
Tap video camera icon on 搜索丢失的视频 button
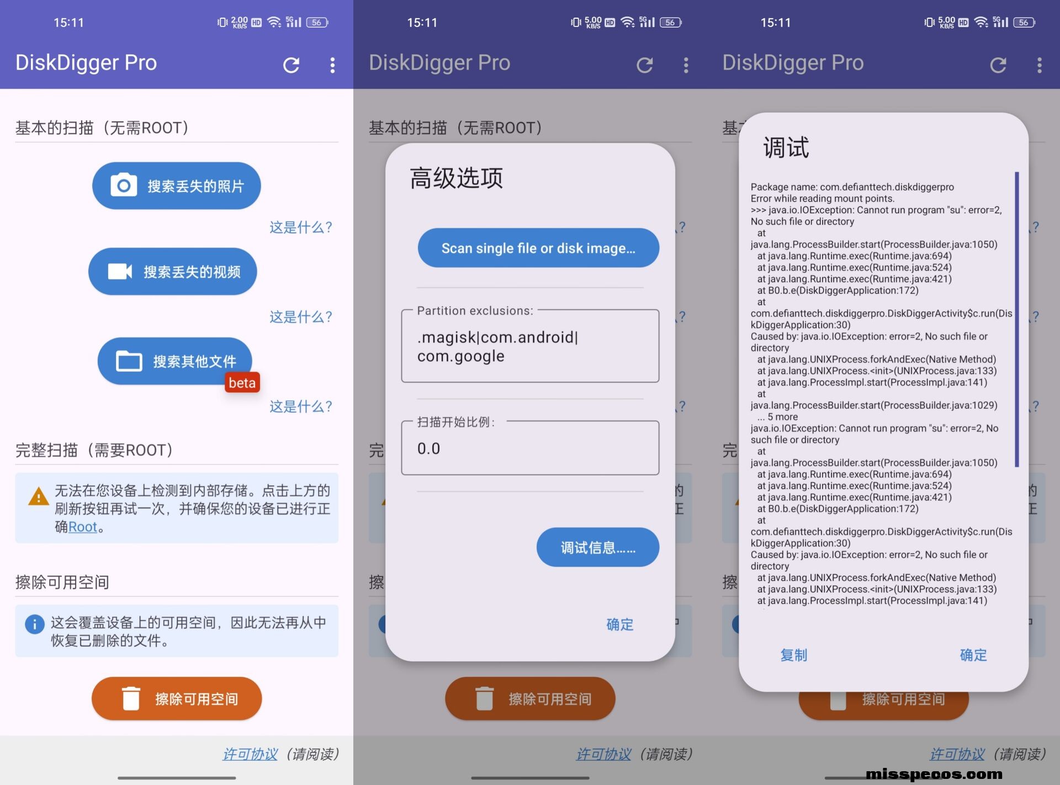pyautogui.click(x=120, y=271)
